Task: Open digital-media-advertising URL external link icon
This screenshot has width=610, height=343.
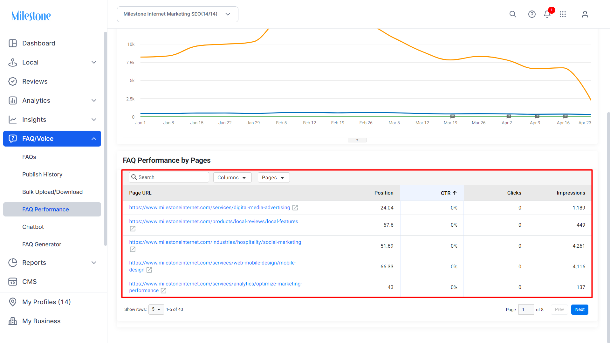Action: pos(295,208)
